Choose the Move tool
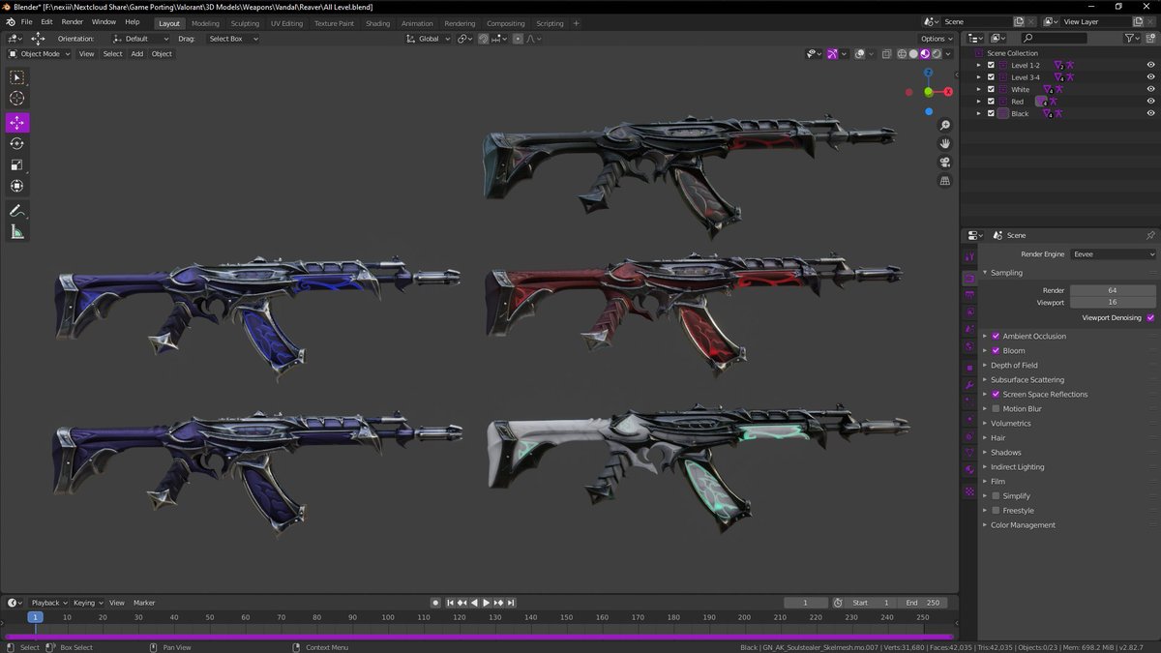Viewport: 1161px width, 653px height. coord(17,123)
